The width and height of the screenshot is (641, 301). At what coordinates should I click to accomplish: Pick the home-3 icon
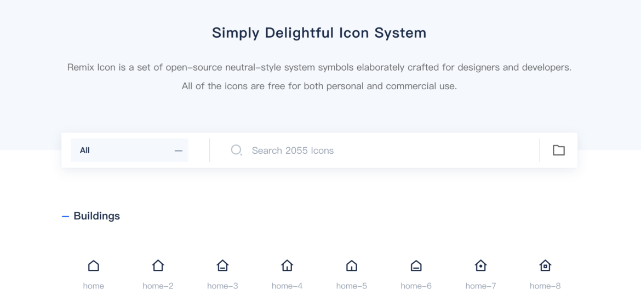click(222, 266)
